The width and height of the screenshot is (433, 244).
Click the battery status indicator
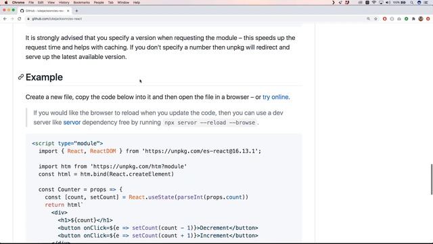click(400, 3)
